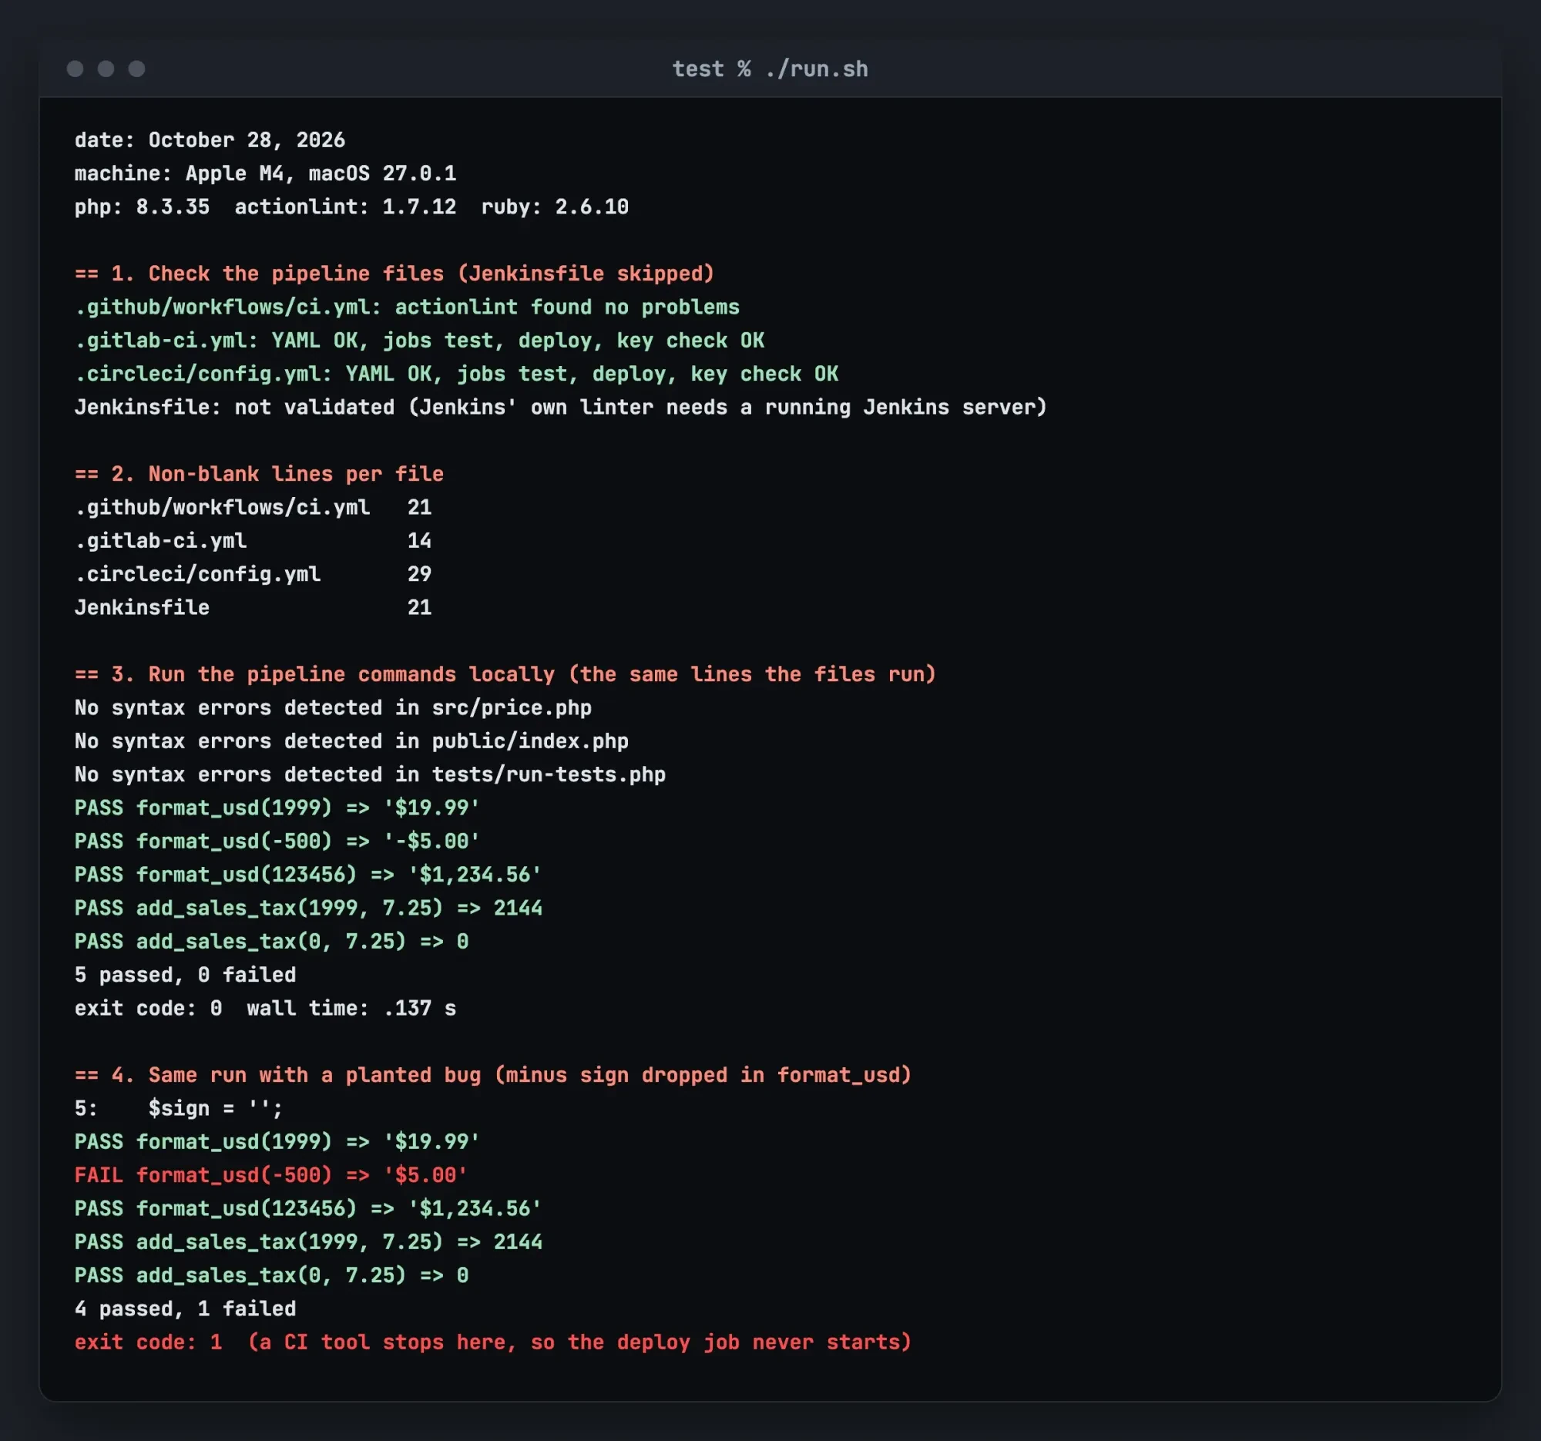This screenshot has height=1441, width=1541.
Task: Click heading '2. Non-blank lines per file'
Action: 259,474
